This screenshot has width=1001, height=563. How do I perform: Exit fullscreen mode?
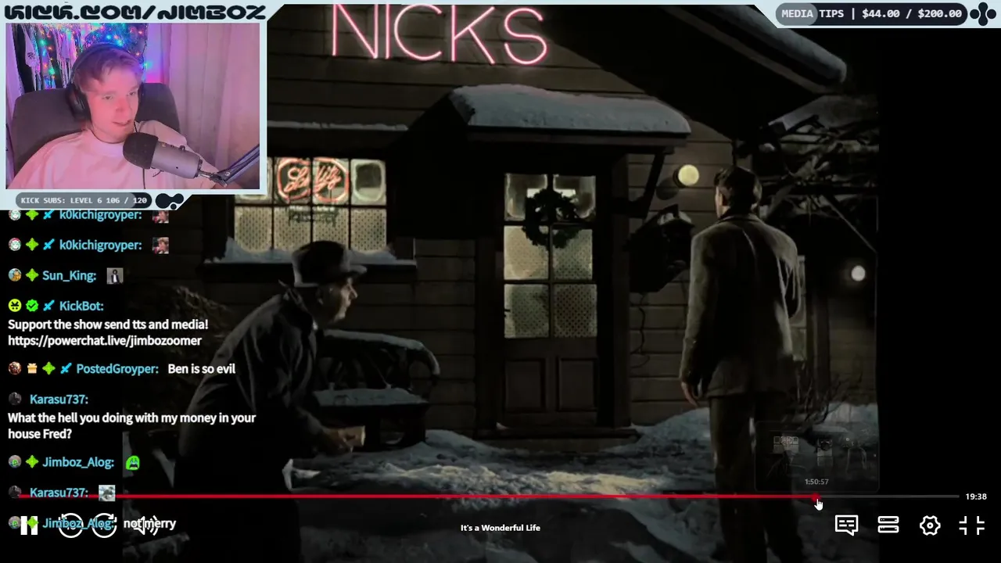(x=971, y=525)
